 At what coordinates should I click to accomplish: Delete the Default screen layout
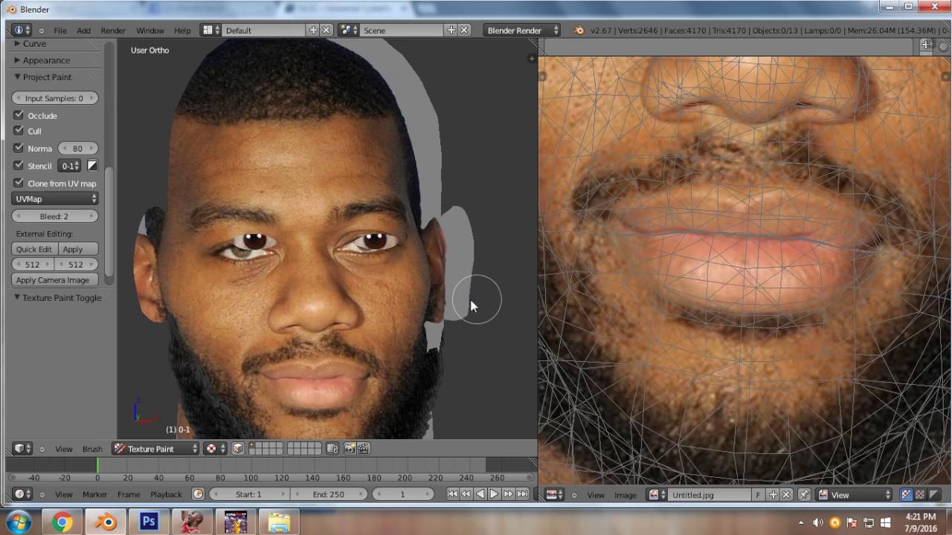tap(326, 30)
